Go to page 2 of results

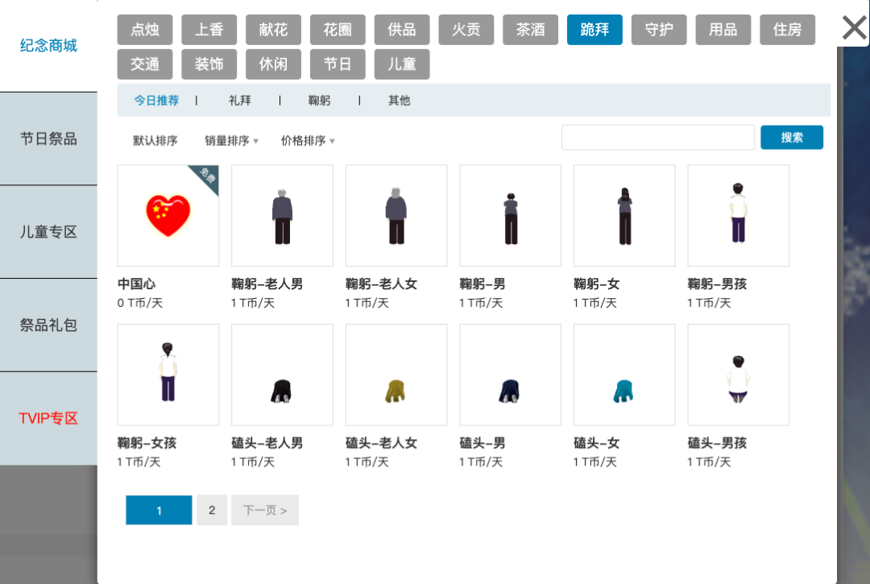click(x=212, y=510)
